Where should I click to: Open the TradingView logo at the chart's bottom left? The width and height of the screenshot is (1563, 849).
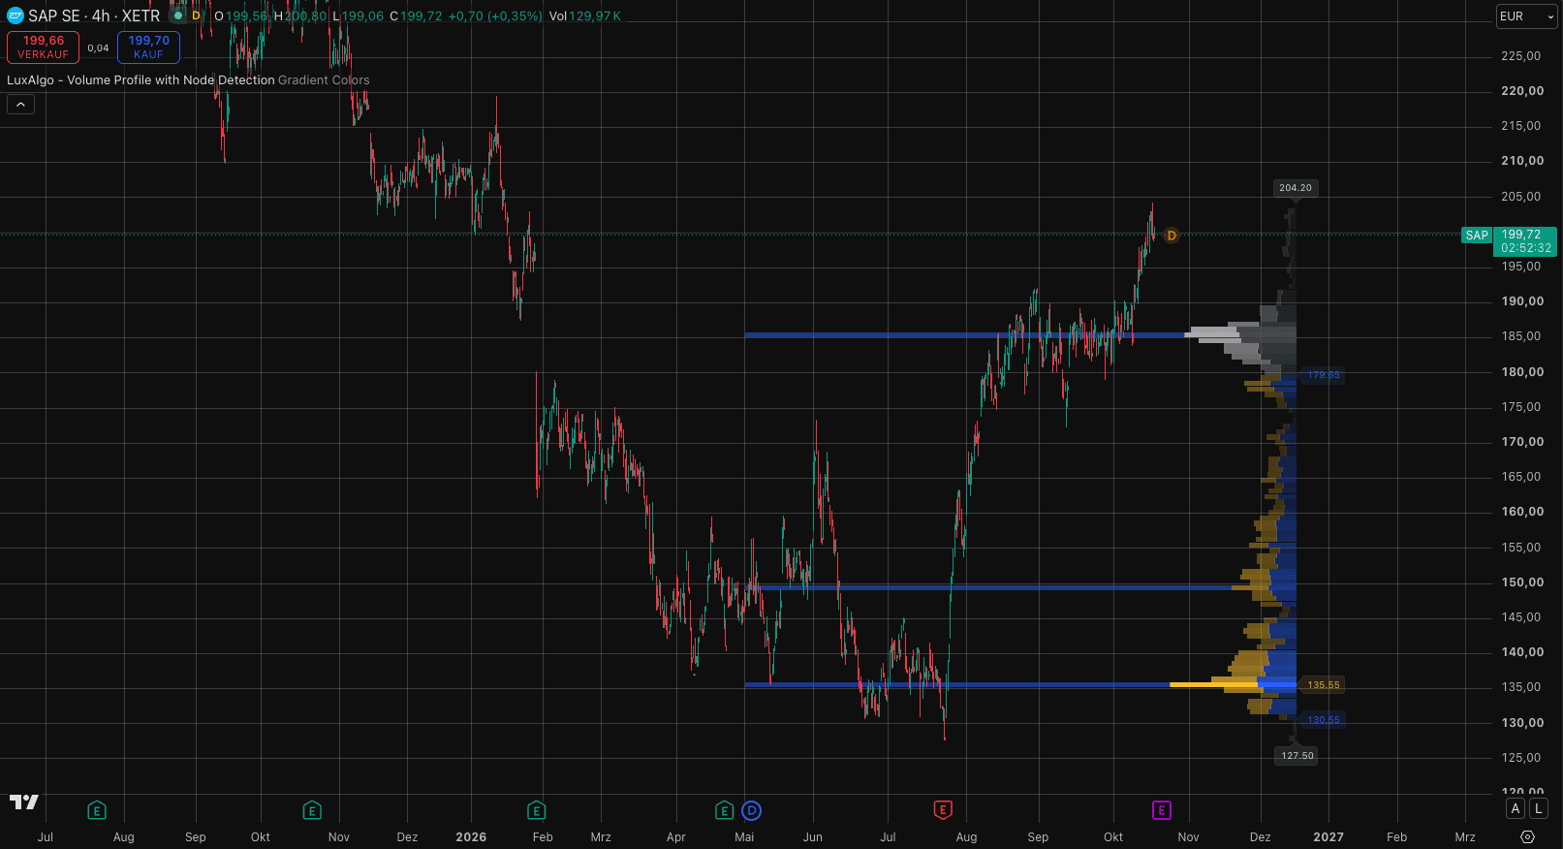coord(24,802)
